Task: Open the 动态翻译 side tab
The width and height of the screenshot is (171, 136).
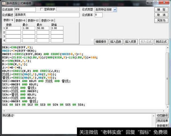Action: coord(162,115)
